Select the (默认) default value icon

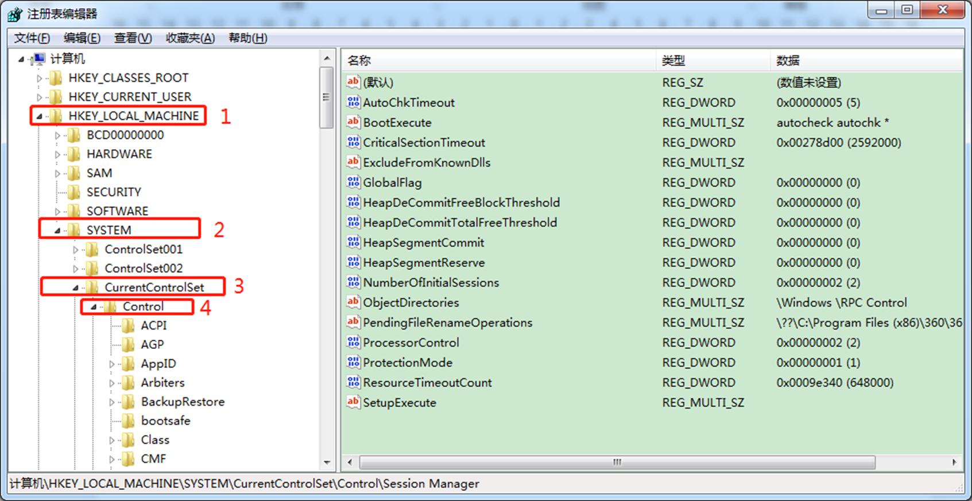(353, 82)
